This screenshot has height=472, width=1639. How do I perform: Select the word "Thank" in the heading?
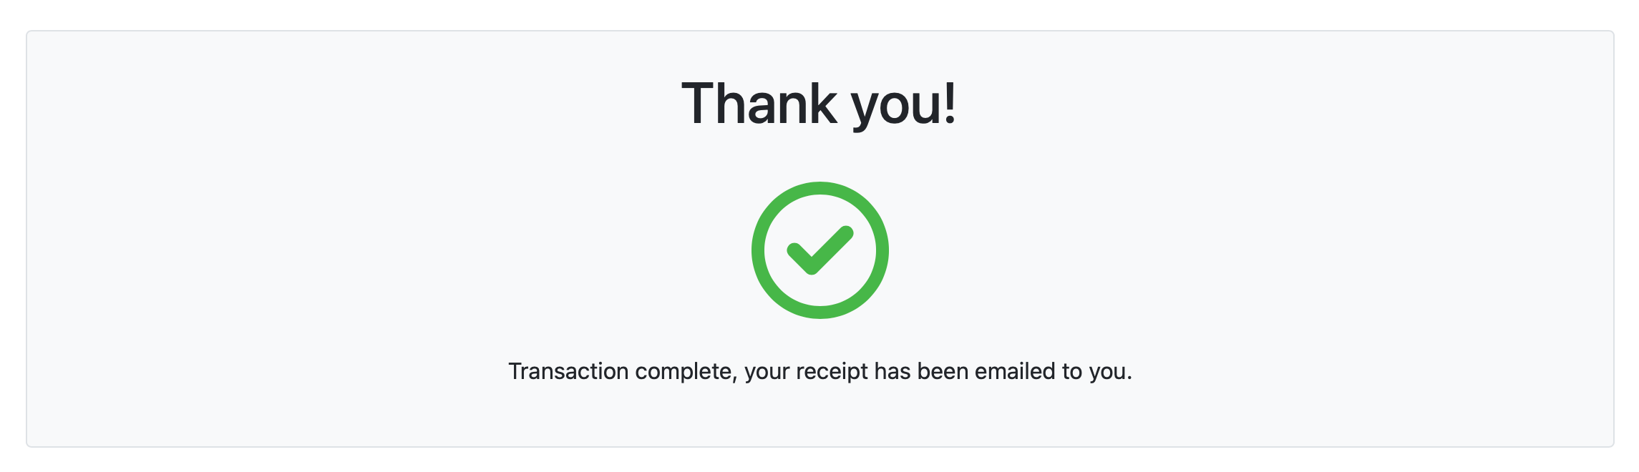click(x=759, y=104)
